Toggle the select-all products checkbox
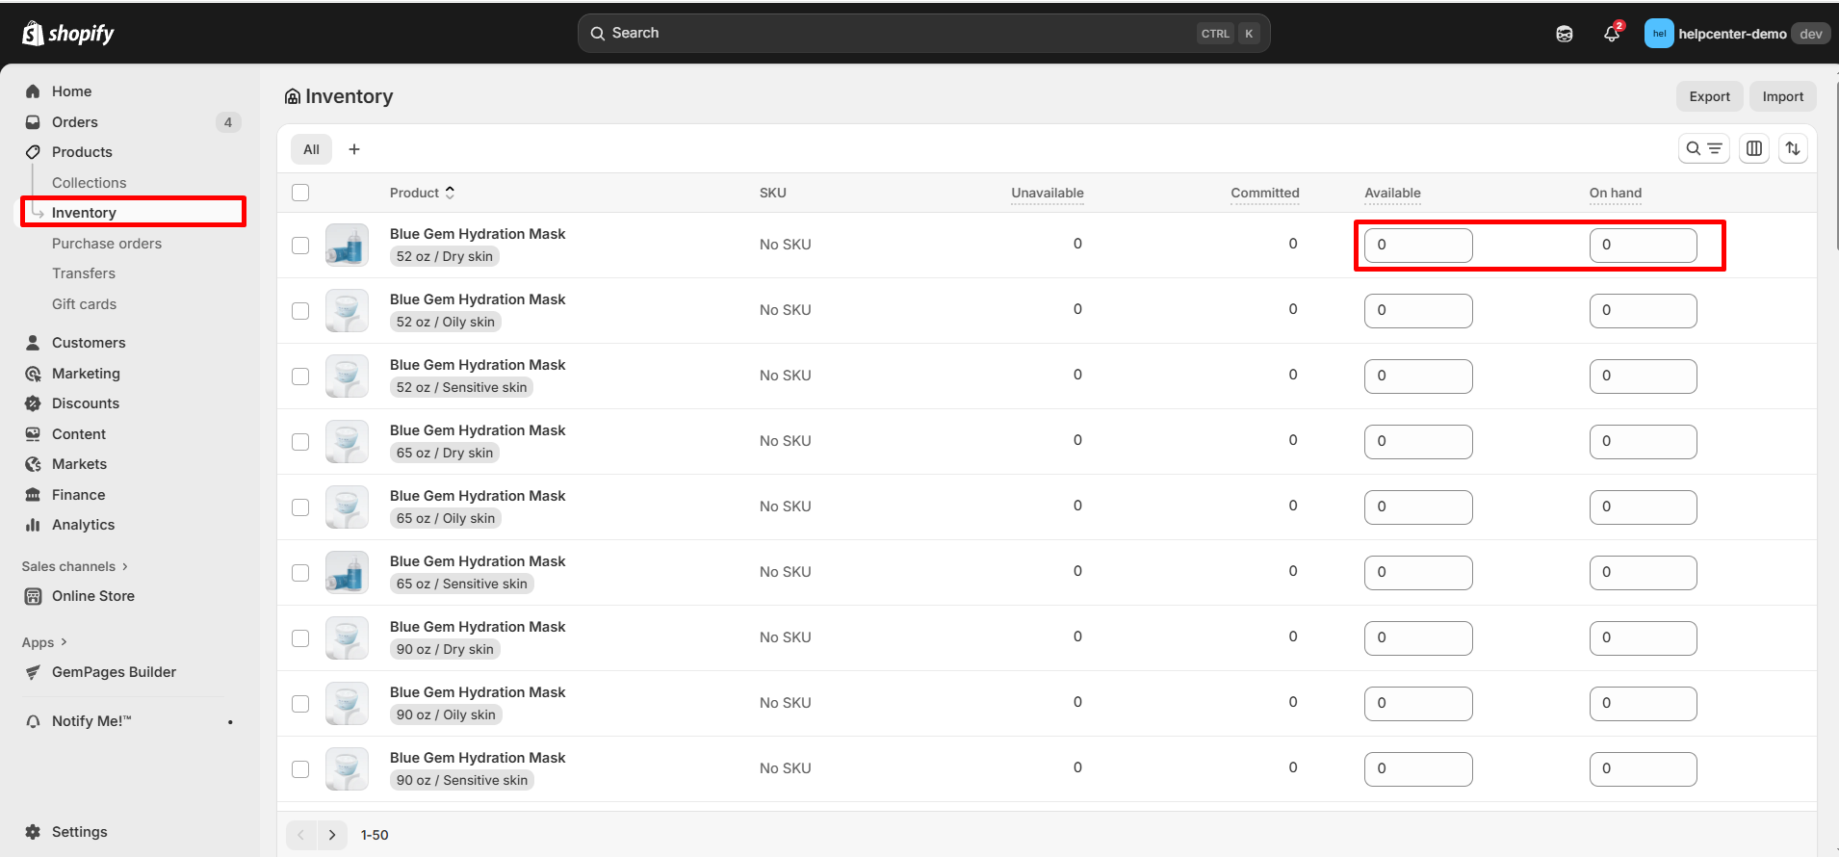This screenshot has width=1839, height=857. tap(300, 193)
